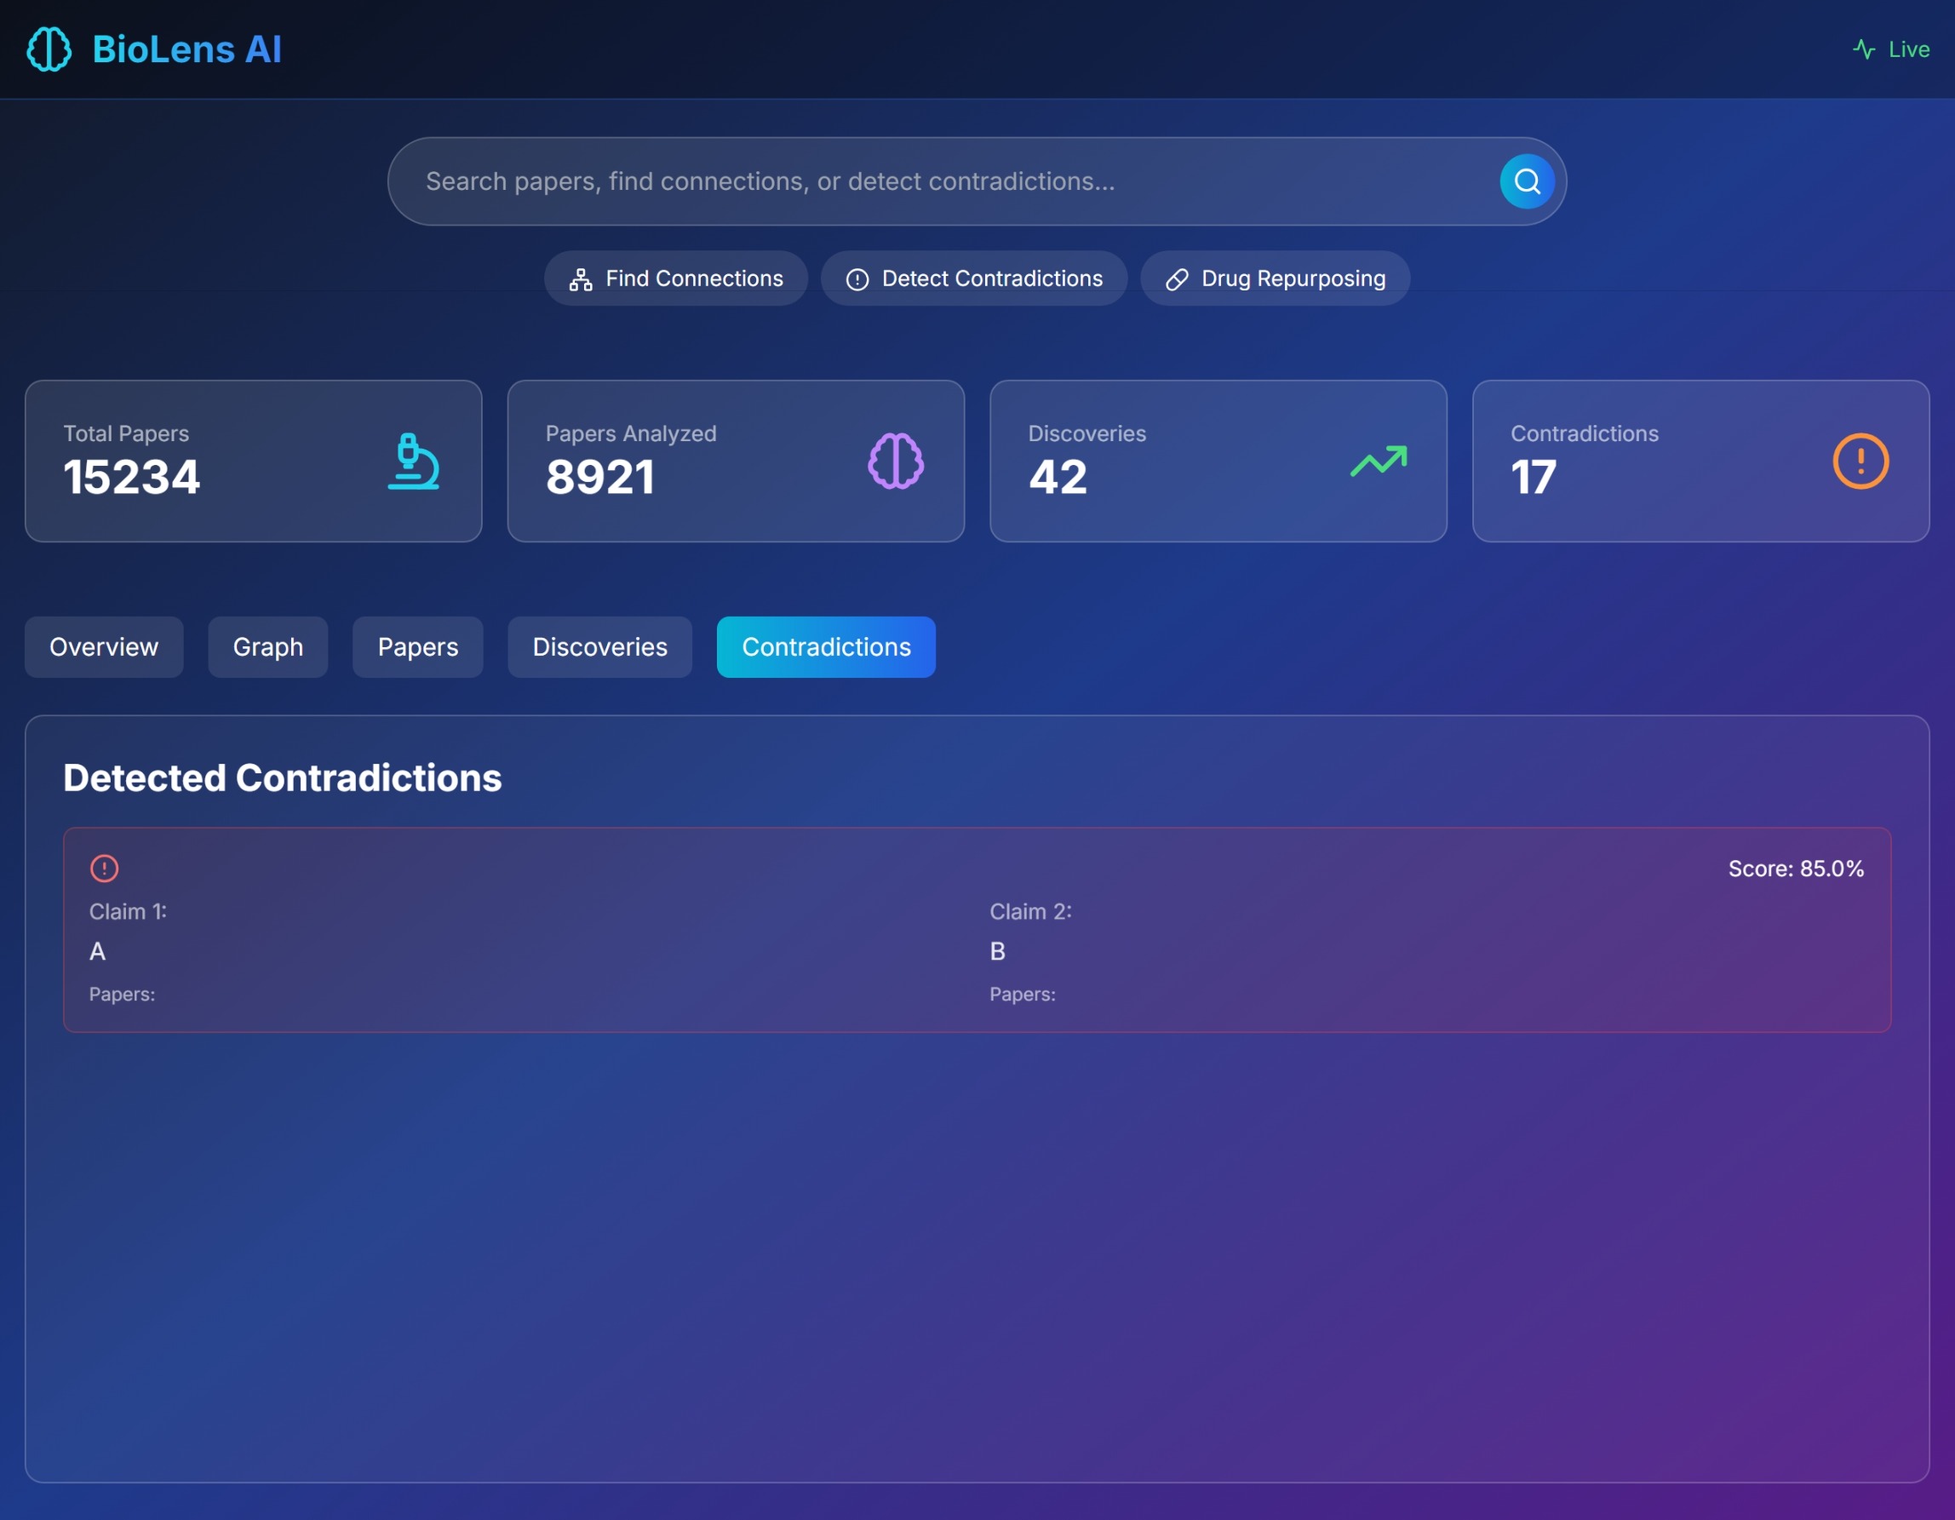This screenshot has height=1520, width=1955.
Task: Click the orange alert icon in Contradictions card
Action: coord(1860,461)
